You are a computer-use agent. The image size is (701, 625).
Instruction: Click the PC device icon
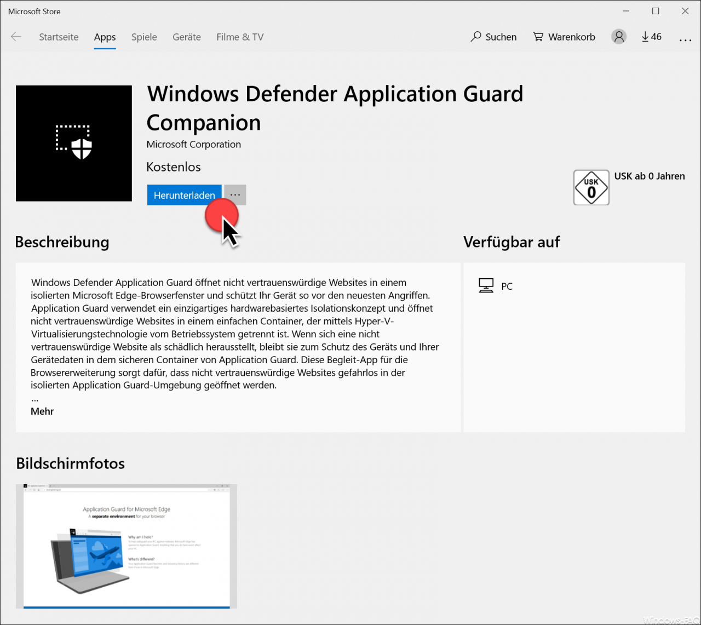click(486, 285)
